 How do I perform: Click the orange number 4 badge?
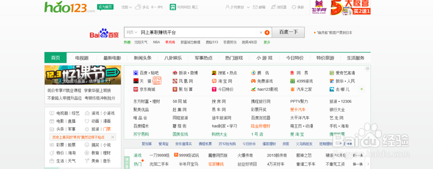point(267,32)
